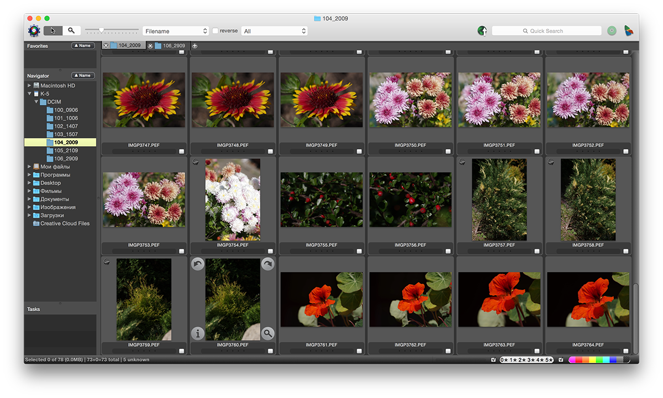Rotate IMGP3760.PEF counterclockwise
Viewport: 663px width, 398px height.
tap(198, 264)
